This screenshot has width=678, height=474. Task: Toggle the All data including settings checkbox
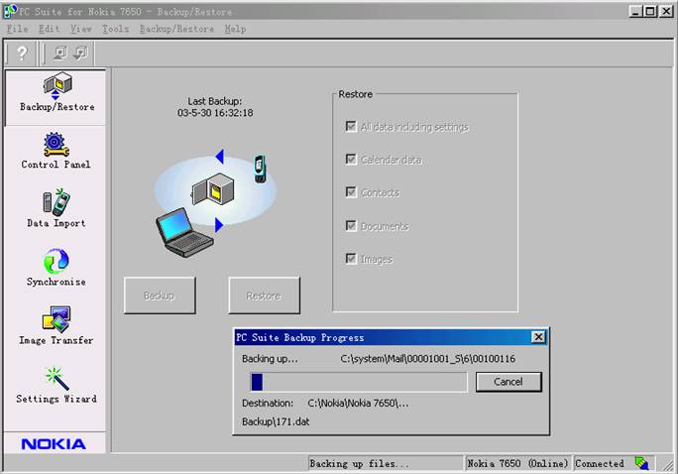click(351, 126)
